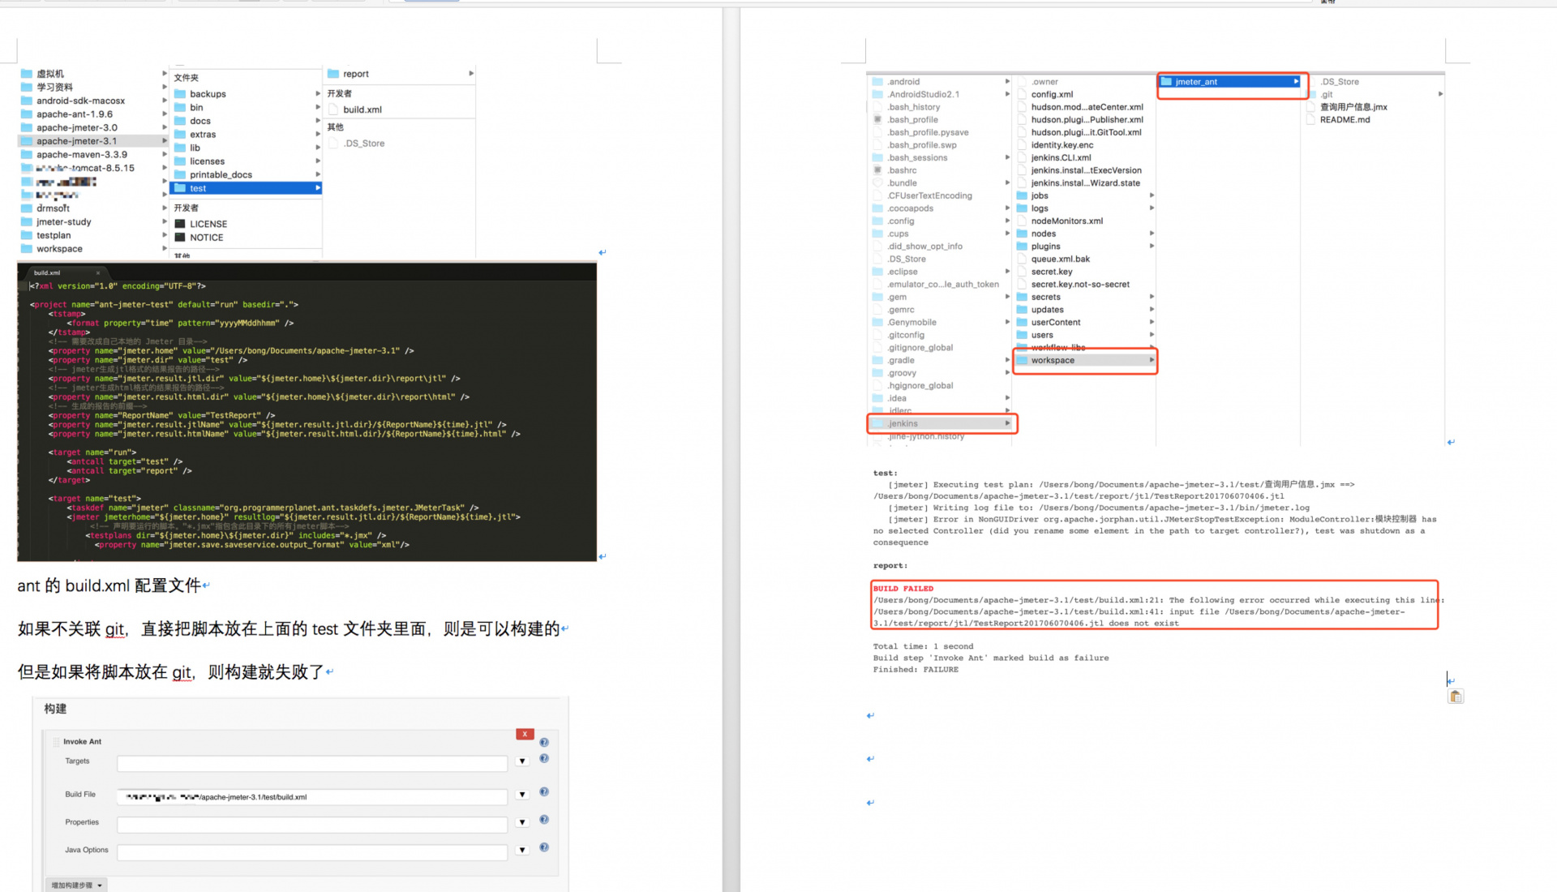
Task: Select the highlighted test folder
Action: pyautogui.click(x=246, y=188)
